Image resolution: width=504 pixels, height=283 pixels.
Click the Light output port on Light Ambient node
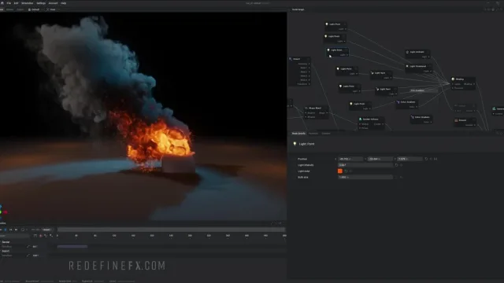pyautogui.click(x=429, y=57)
